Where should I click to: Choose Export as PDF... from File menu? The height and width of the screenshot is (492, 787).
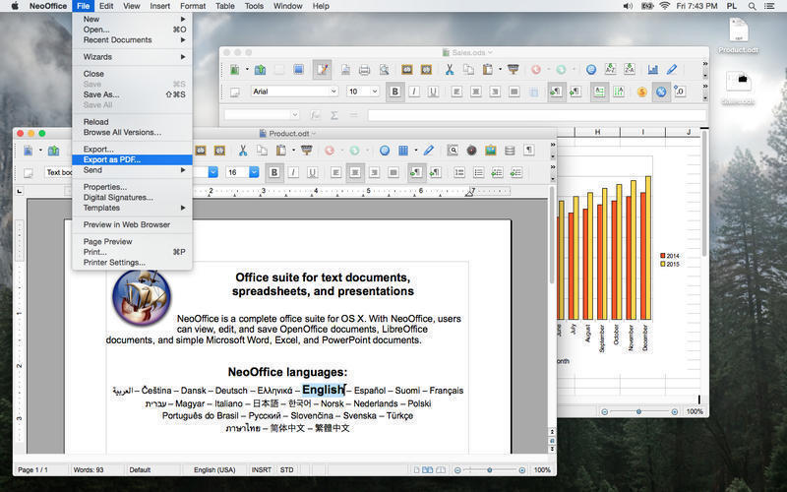coord(111,159)
